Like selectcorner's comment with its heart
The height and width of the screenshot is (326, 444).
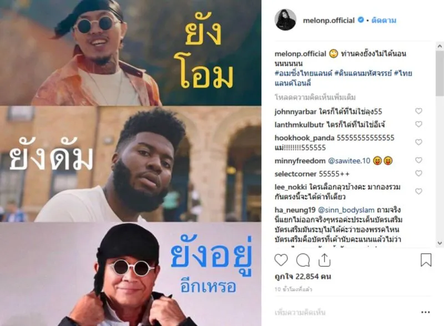418,173
